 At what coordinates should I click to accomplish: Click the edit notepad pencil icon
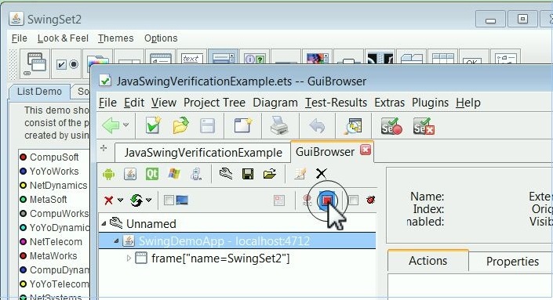[x=300, y=174]
